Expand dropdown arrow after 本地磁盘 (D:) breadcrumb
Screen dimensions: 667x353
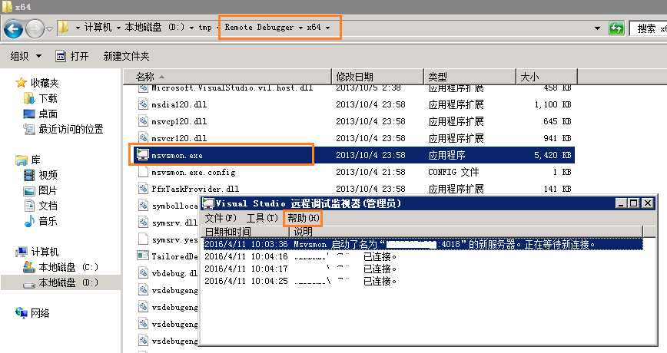pyautogui.click(x=191, y=28)
